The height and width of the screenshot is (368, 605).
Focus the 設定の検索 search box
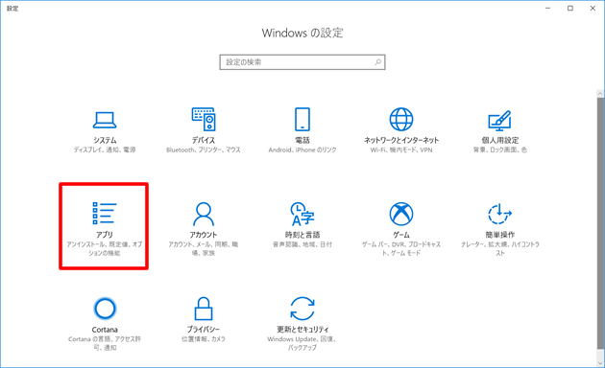(x=302, y=62)
